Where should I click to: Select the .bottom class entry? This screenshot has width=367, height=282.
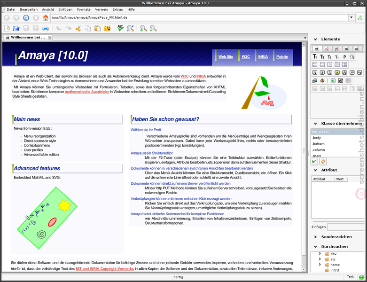tap(337, 144)
